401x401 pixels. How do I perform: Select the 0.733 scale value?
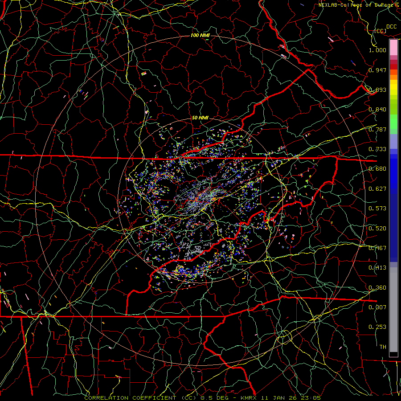click(377, 149)
